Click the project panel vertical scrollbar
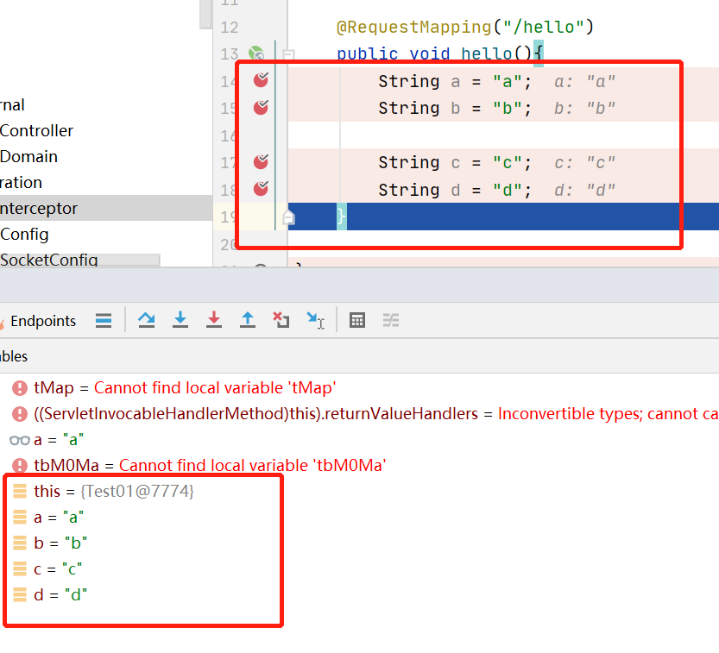This screenshot has height=653, width=719. pos(205,14)
